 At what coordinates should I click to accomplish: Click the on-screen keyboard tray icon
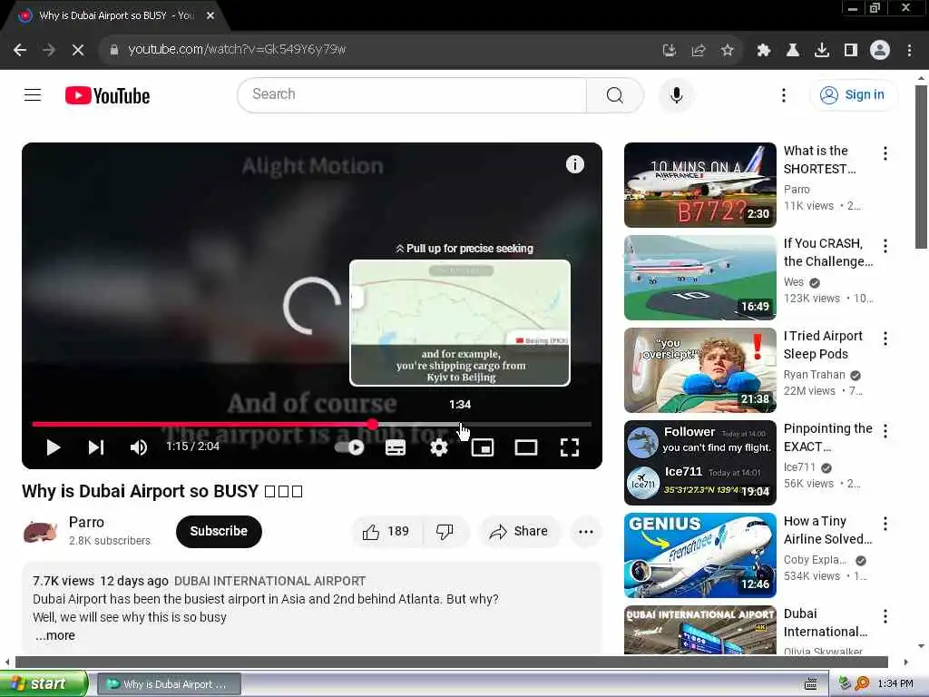point(810,684)
